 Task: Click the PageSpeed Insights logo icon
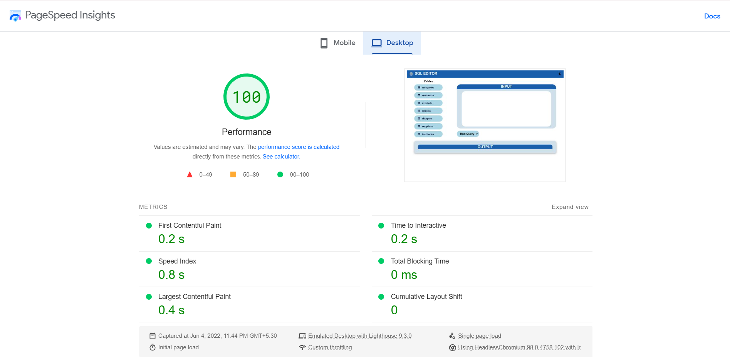15,15
